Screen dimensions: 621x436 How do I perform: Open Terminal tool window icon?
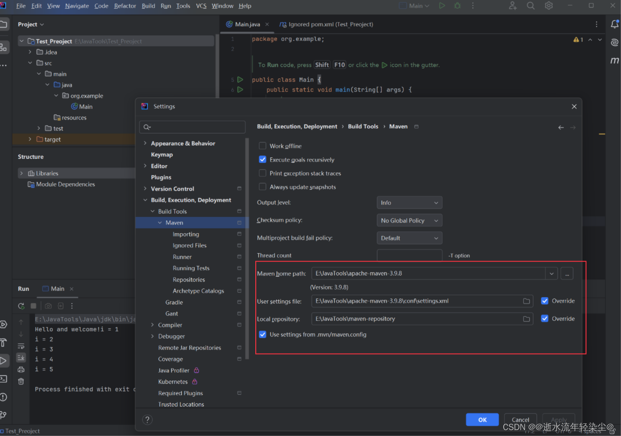pyautogui.click(x=4, y=379)
